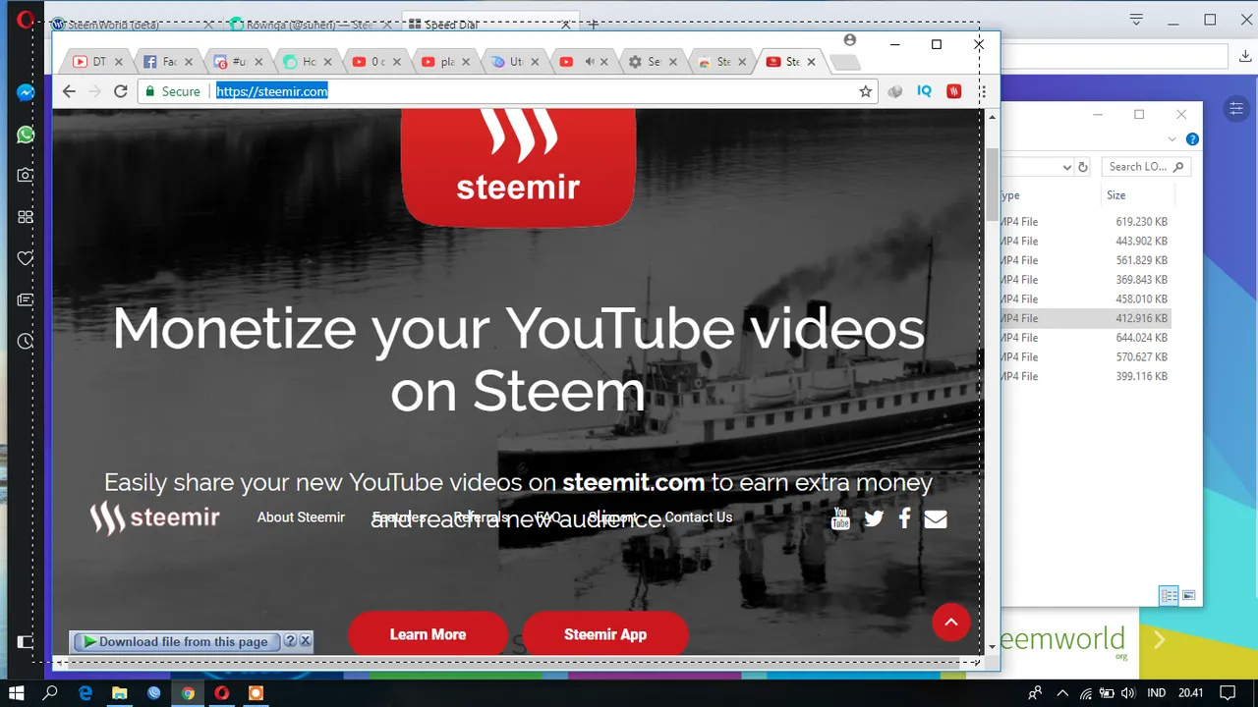Viewport: 1258px width, 707px height.
Task: Click the grey extension icon next to the star
Action: [x=894, y=91]
